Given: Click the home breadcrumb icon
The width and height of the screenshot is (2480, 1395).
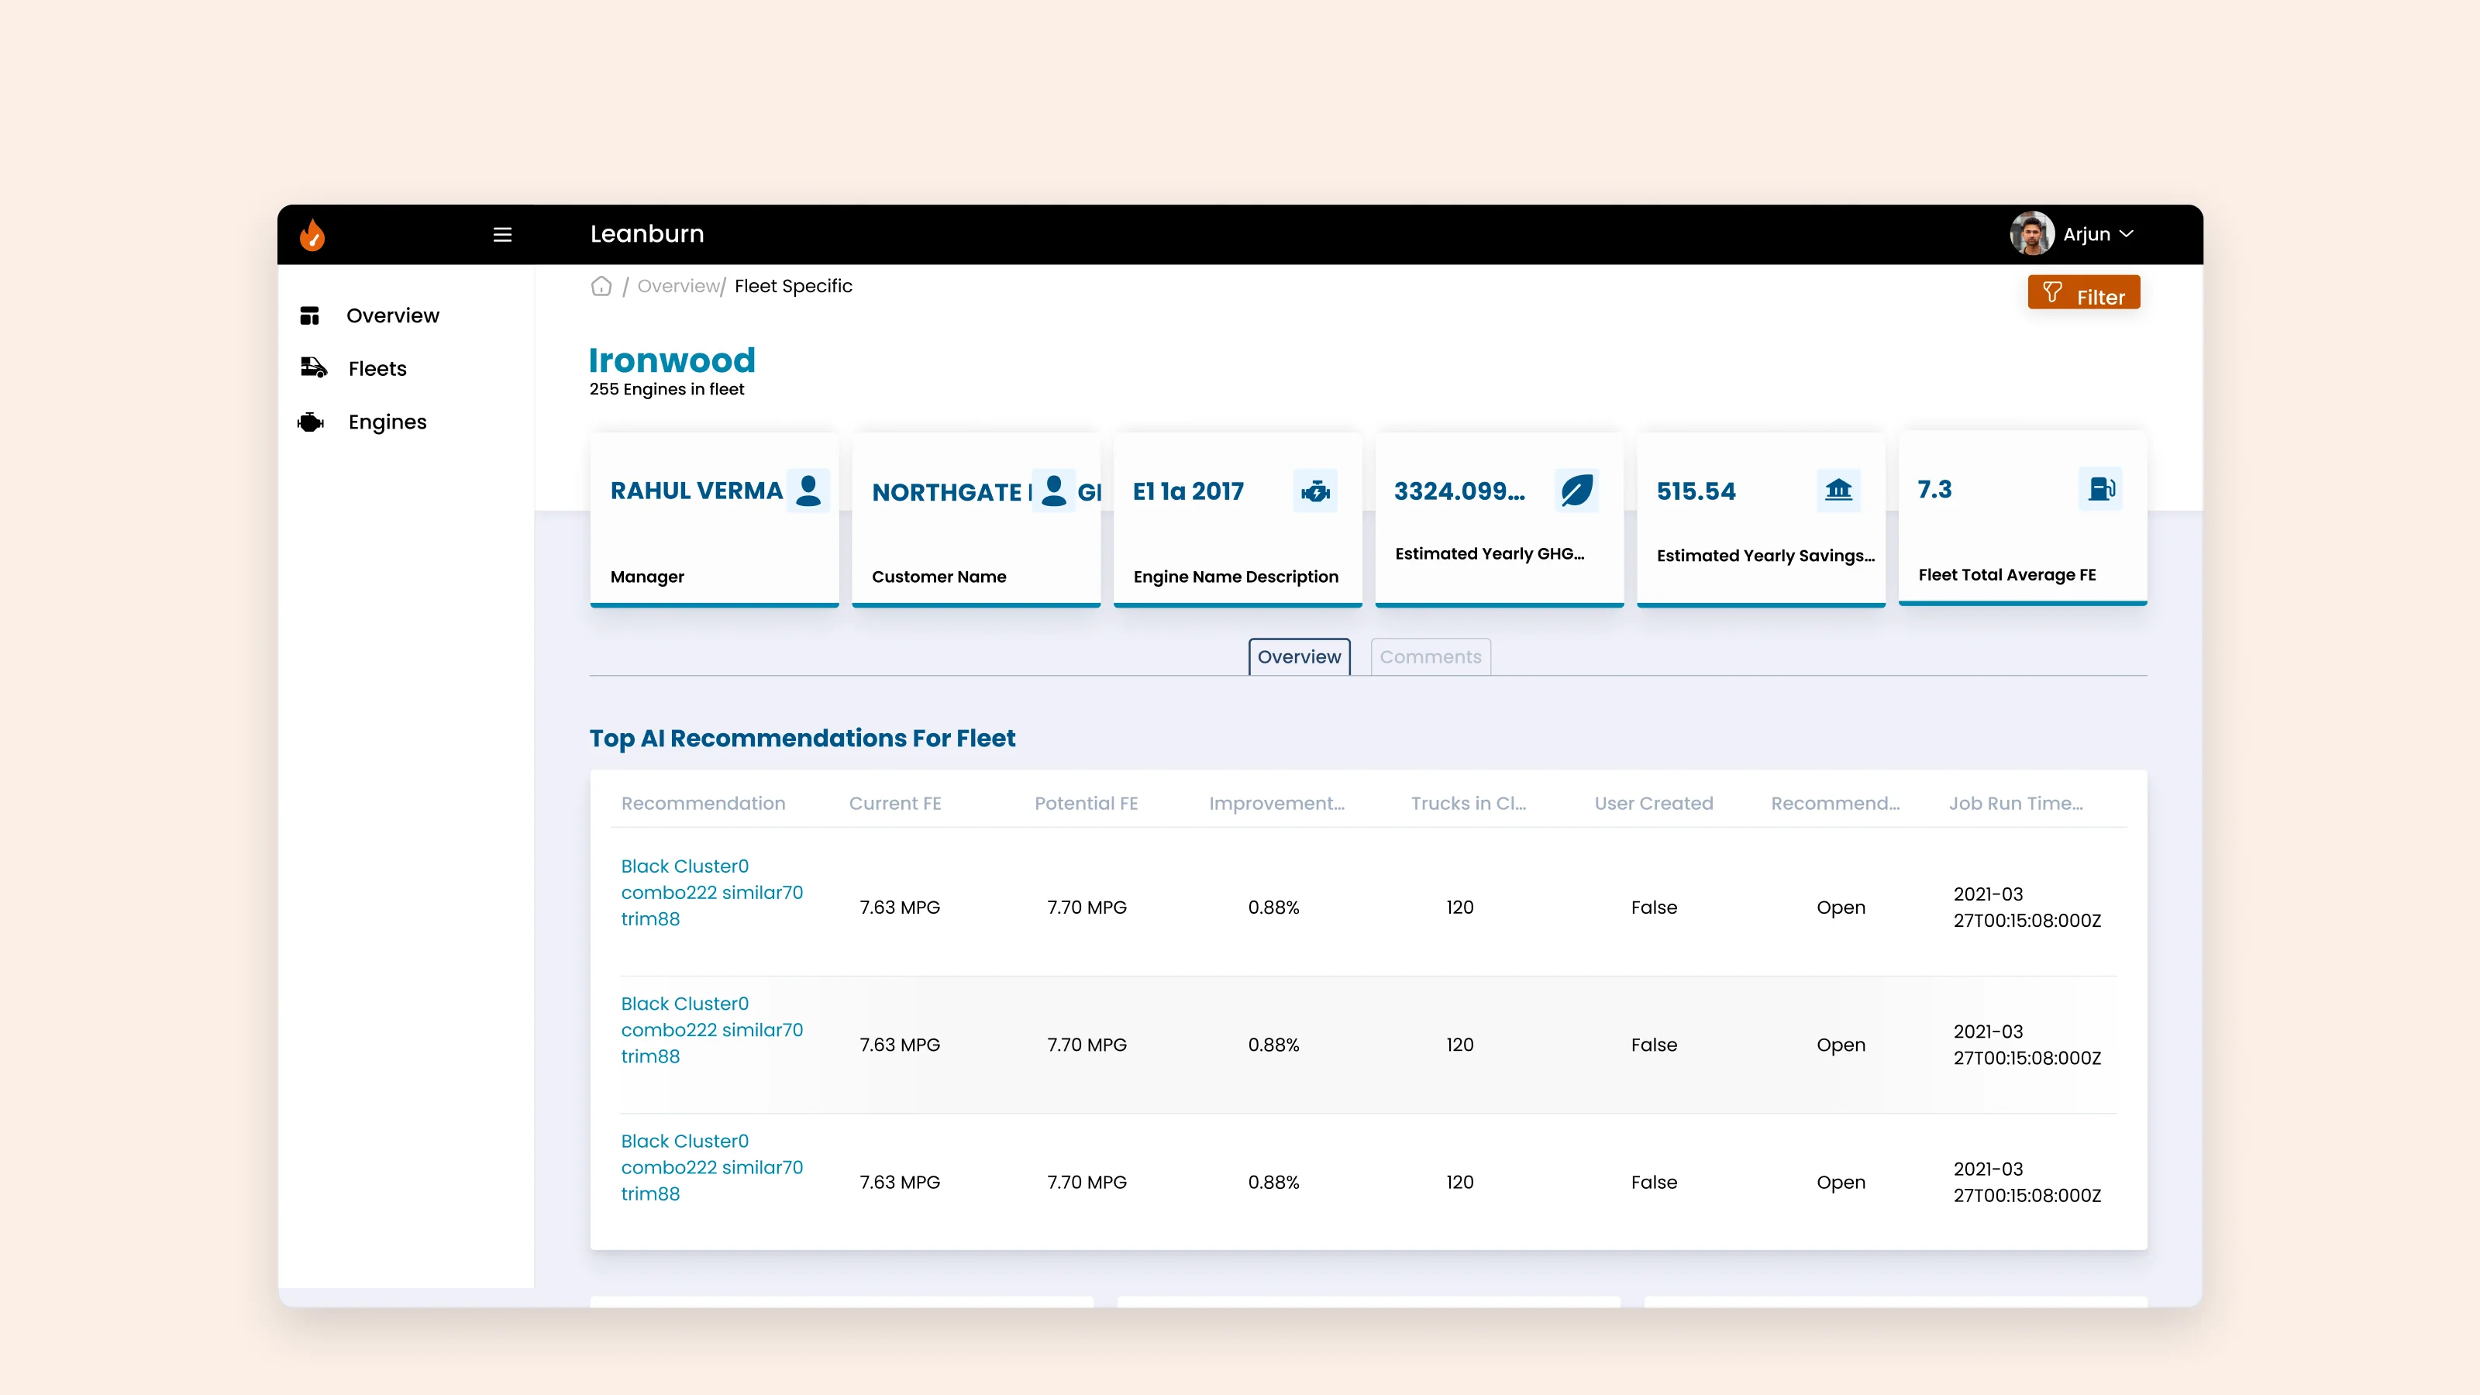Looking at the screenshot, I should pyautogui.click(x=601, y=286).
